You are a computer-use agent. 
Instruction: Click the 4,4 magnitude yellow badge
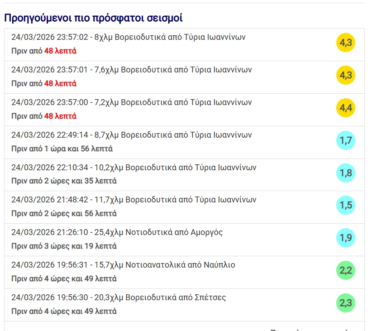point(346,108)
